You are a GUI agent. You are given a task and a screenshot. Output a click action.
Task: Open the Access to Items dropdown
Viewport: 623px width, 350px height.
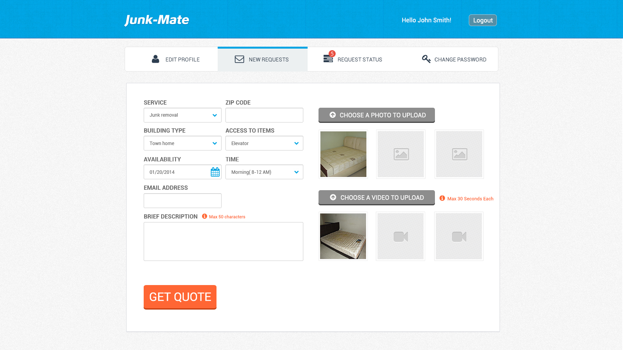pos(264,143)
